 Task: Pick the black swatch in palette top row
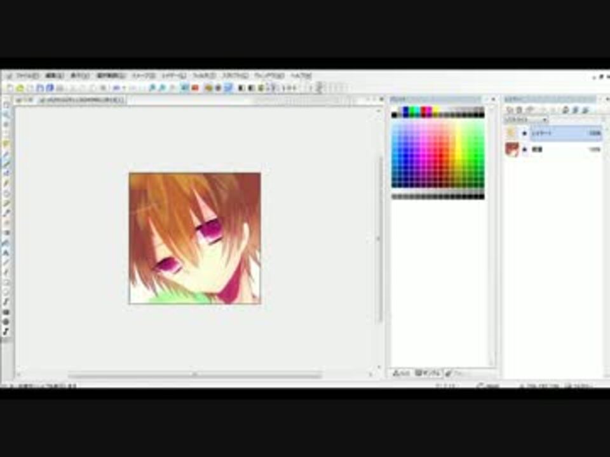395,114
